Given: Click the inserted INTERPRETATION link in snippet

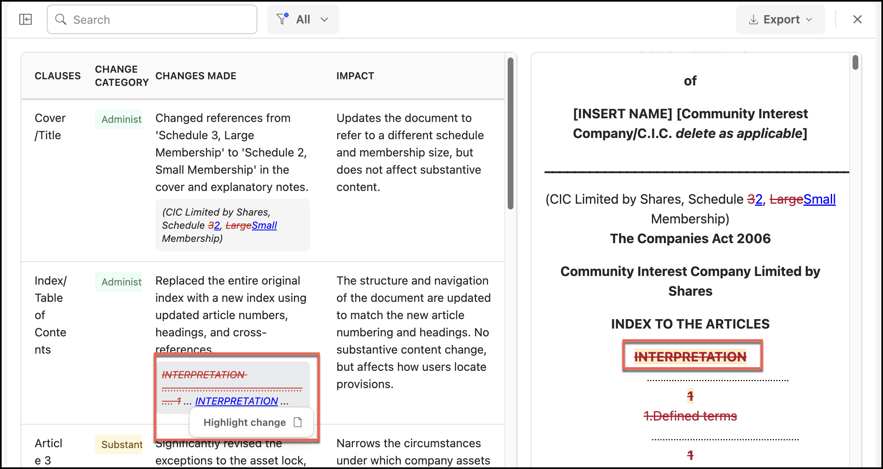Looking at the screenshot, I should 236,401.
